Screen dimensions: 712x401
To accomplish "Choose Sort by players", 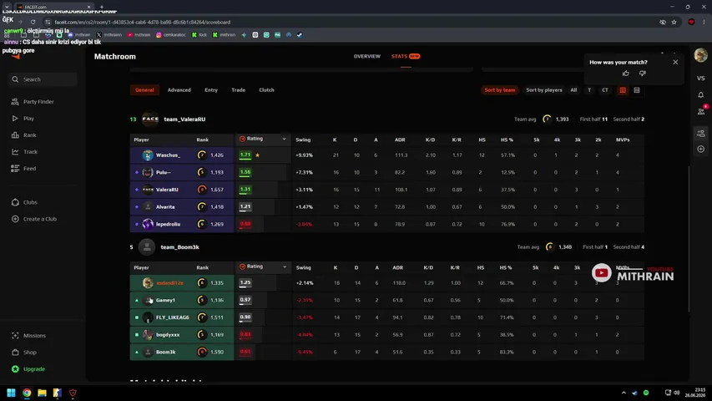I will [x=544, y=90].
